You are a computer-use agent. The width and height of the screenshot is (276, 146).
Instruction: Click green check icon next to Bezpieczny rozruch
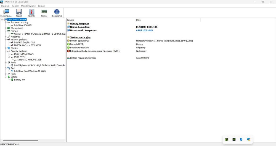68,48
